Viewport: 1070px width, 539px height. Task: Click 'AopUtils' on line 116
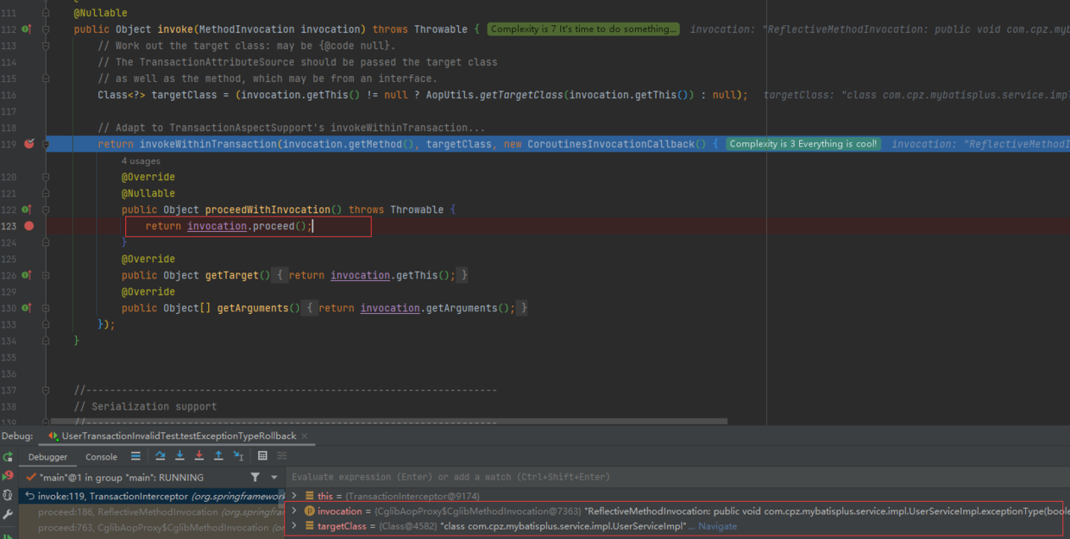pyautogui.click(x=450, y=95)
